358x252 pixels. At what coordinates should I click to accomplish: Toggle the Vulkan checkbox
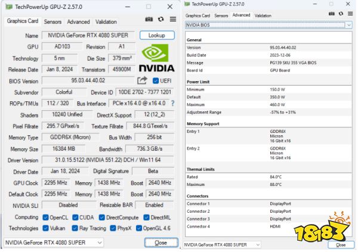click(x=46, y=228)
